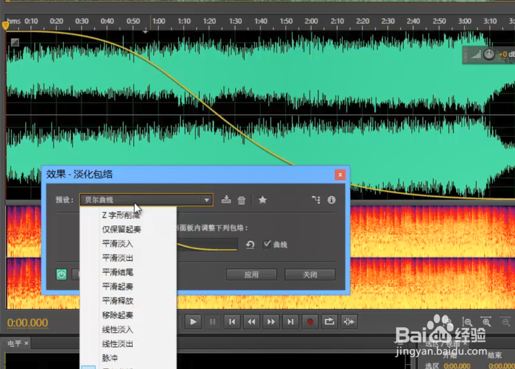Open the 预设 preset dropdown
Image resolution: width=515 pixels, height=369 pixels.
point(206,200)
